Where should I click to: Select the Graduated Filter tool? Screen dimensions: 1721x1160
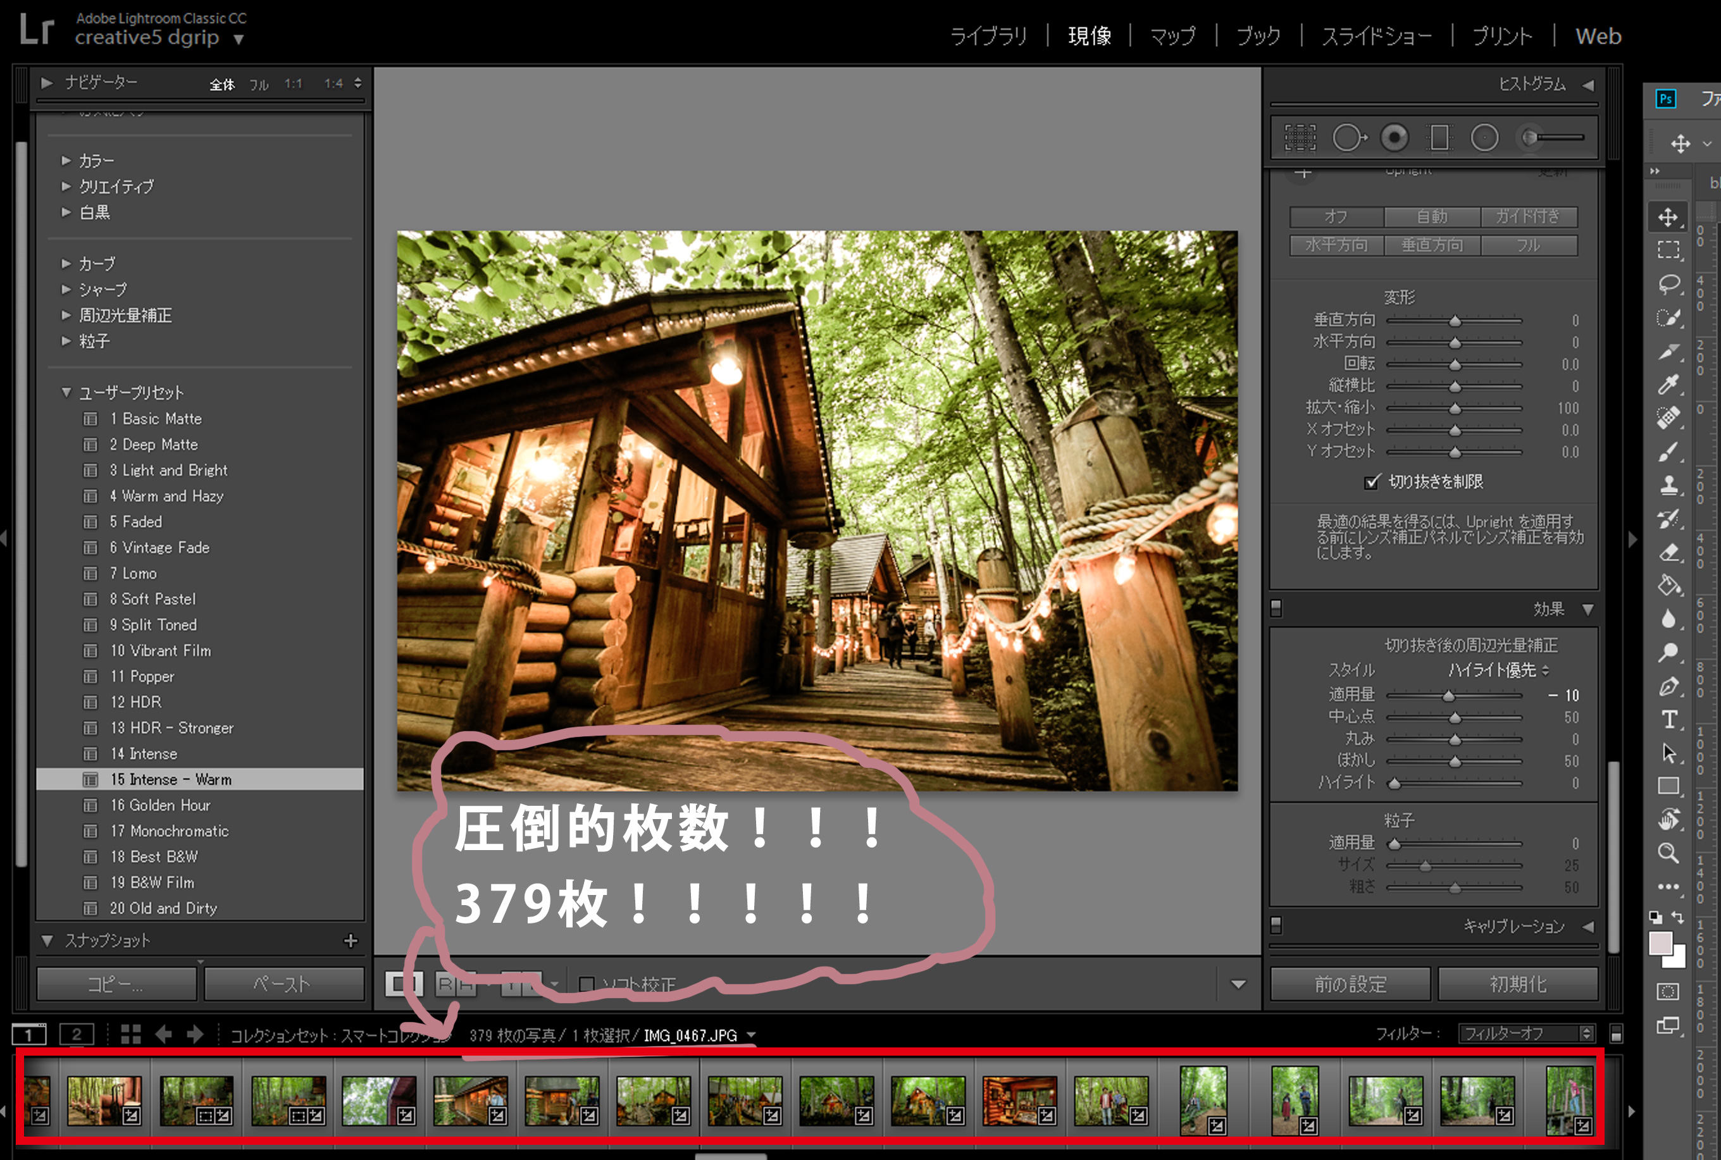coord(1439,139)
